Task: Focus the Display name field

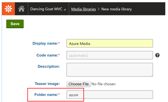Action: [110, 43]
